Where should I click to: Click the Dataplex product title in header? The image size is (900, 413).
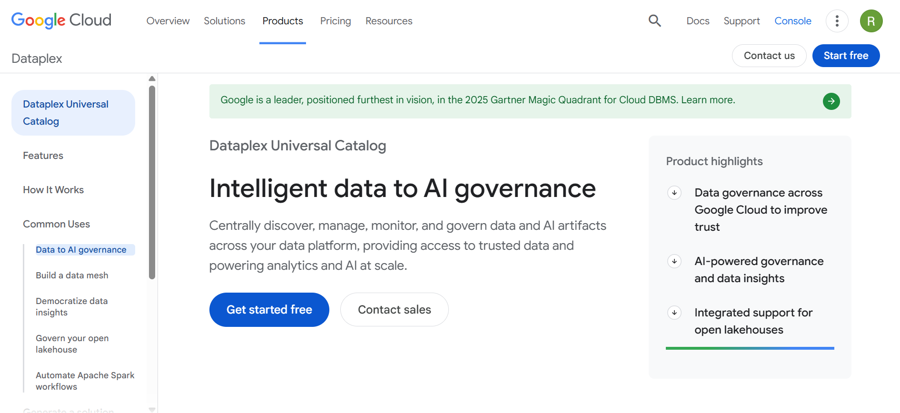tap(37, 59)
